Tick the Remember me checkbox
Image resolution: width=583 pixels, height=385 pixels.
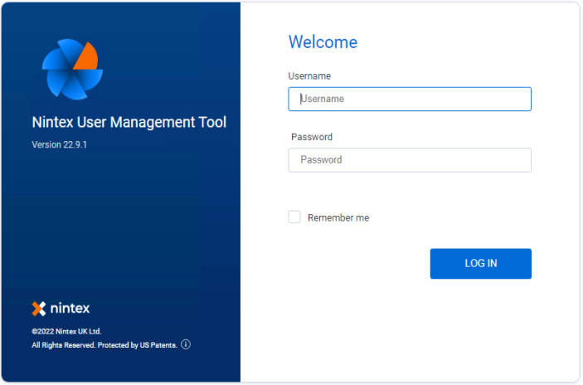click(x=294, y=217)
